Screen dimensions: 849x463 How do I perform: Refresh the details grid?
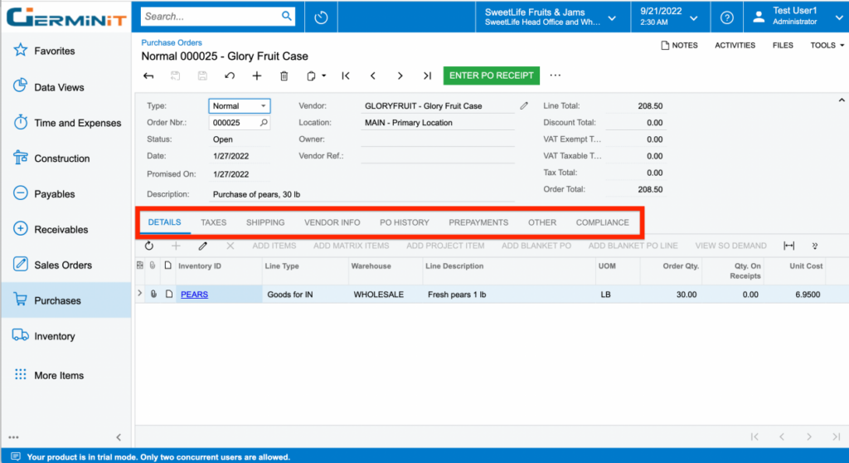[x=149, y=246]
